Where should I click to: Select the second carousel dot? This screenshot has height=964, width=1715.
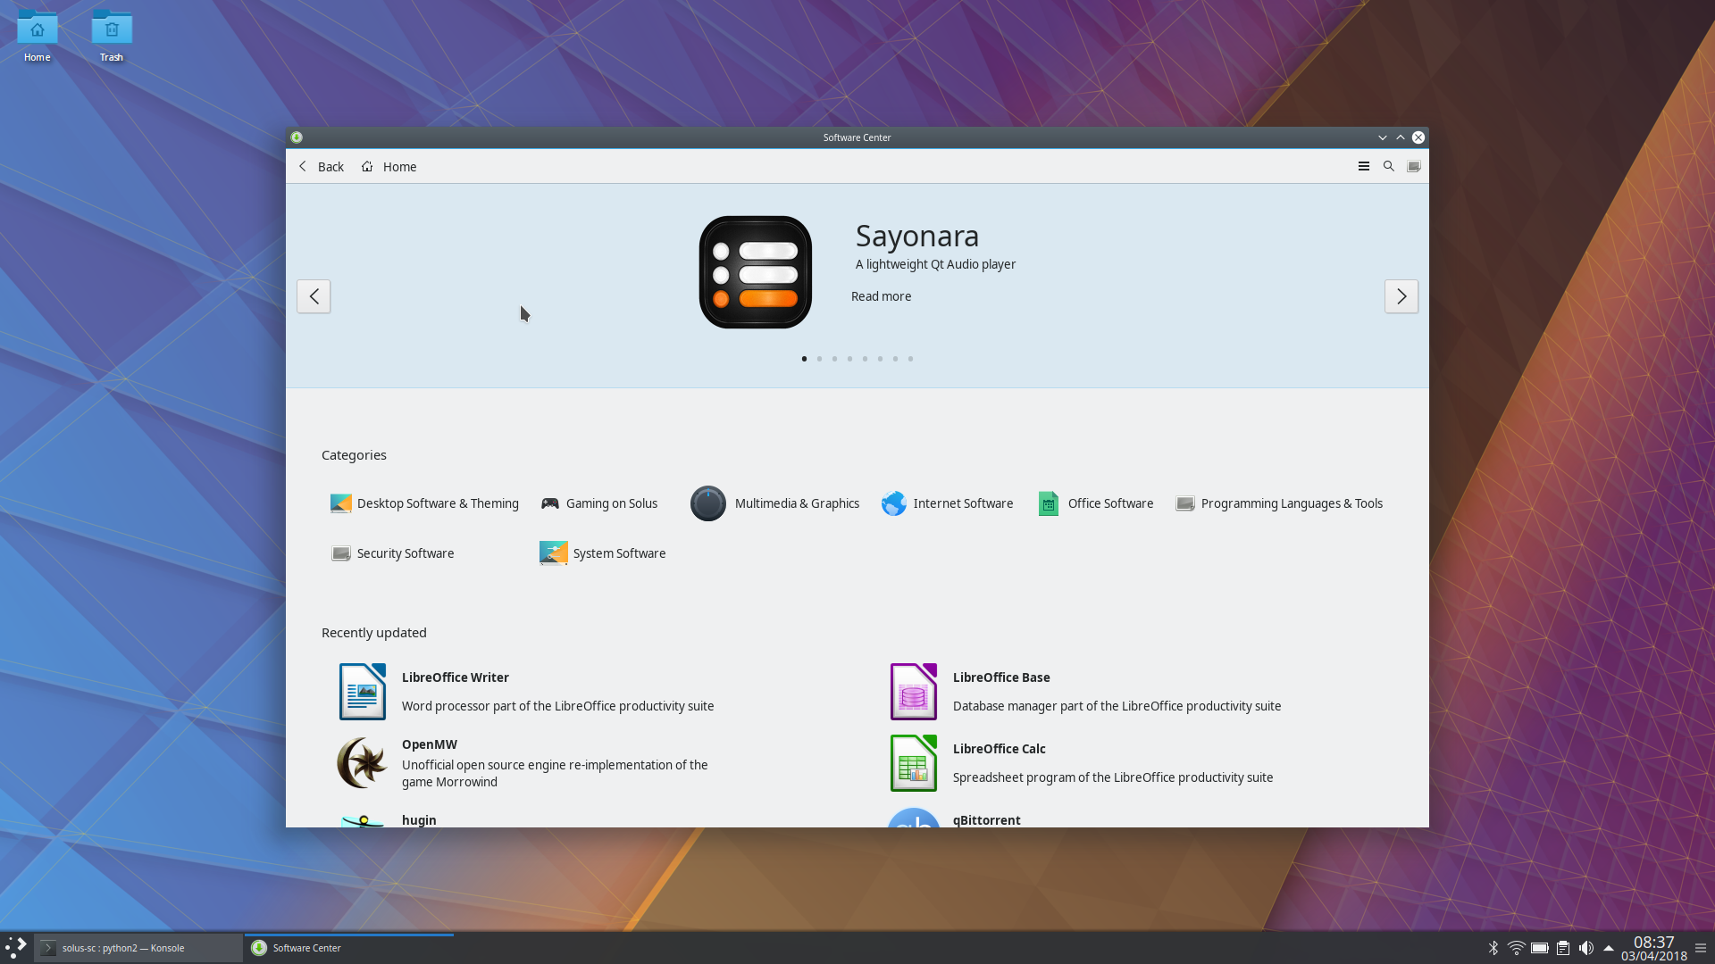click(x=819, y=359)
